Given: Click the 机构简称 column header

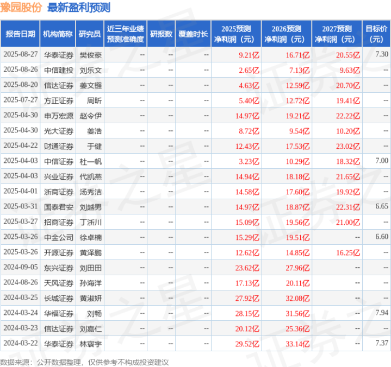Looking at the screenshot, I should (57, 34).
